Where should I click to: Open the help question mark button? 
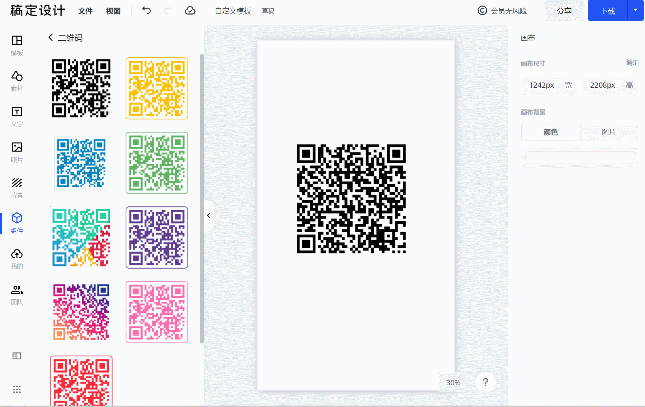tap(486, 382)
